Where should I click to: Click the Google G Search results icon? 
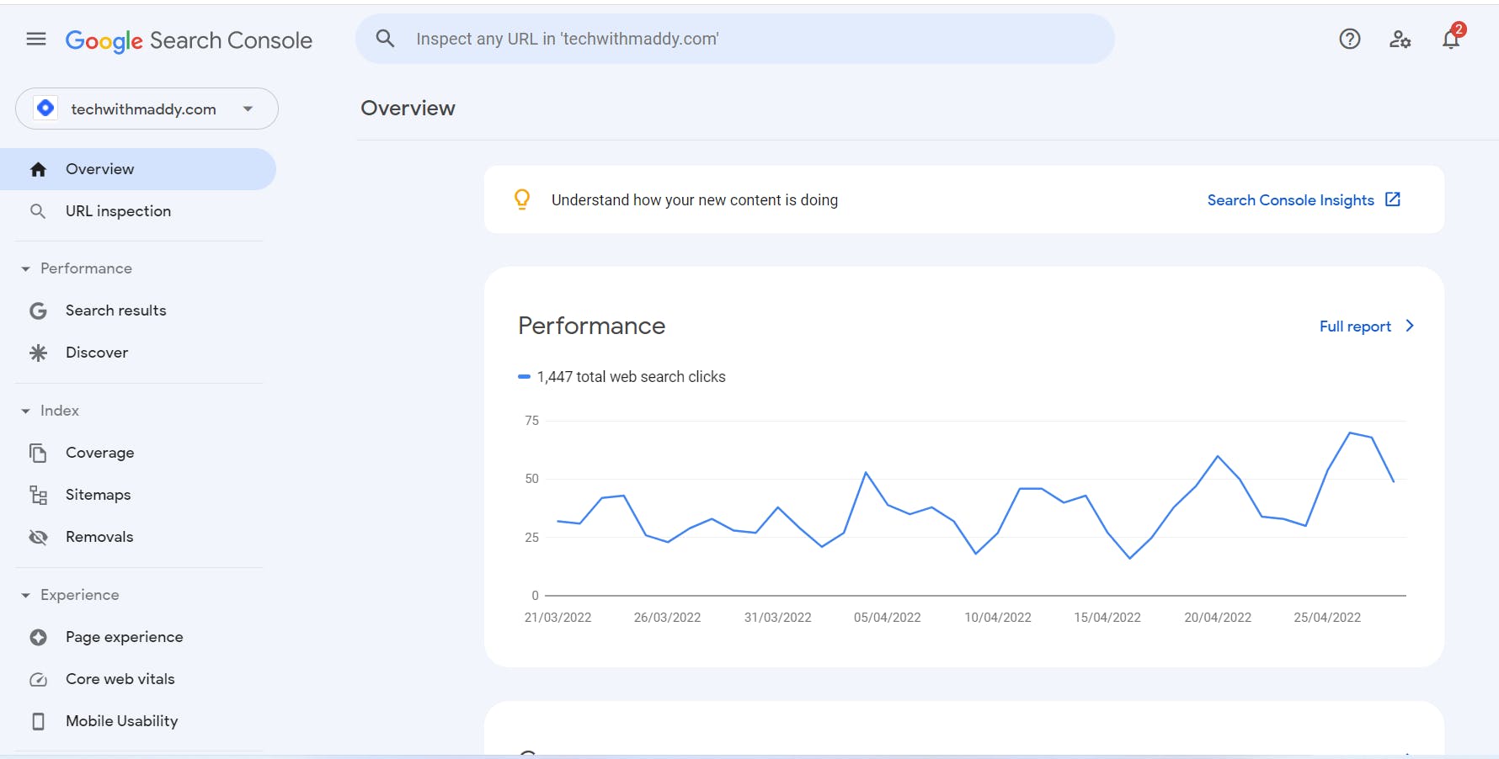coord(38,310)
